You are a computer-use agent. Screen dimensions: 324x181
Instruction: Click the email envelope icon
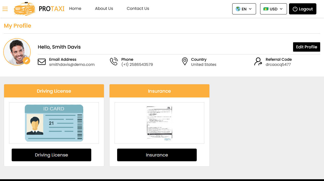(42, 62)
